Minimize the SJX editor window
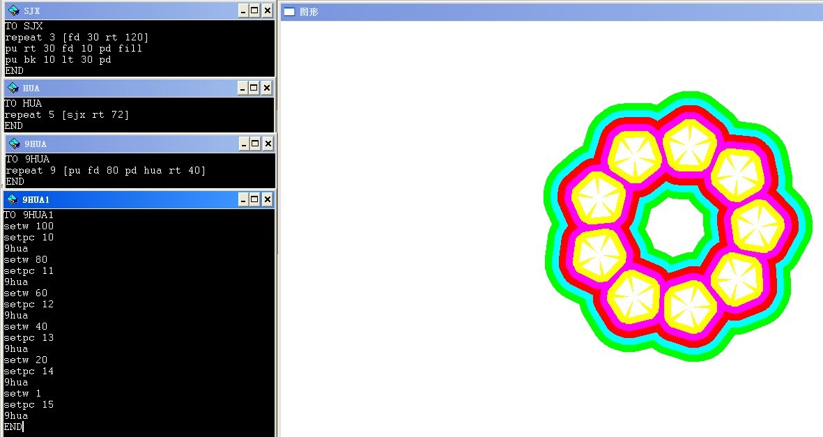823x437 pixels. tap(243, 10)
